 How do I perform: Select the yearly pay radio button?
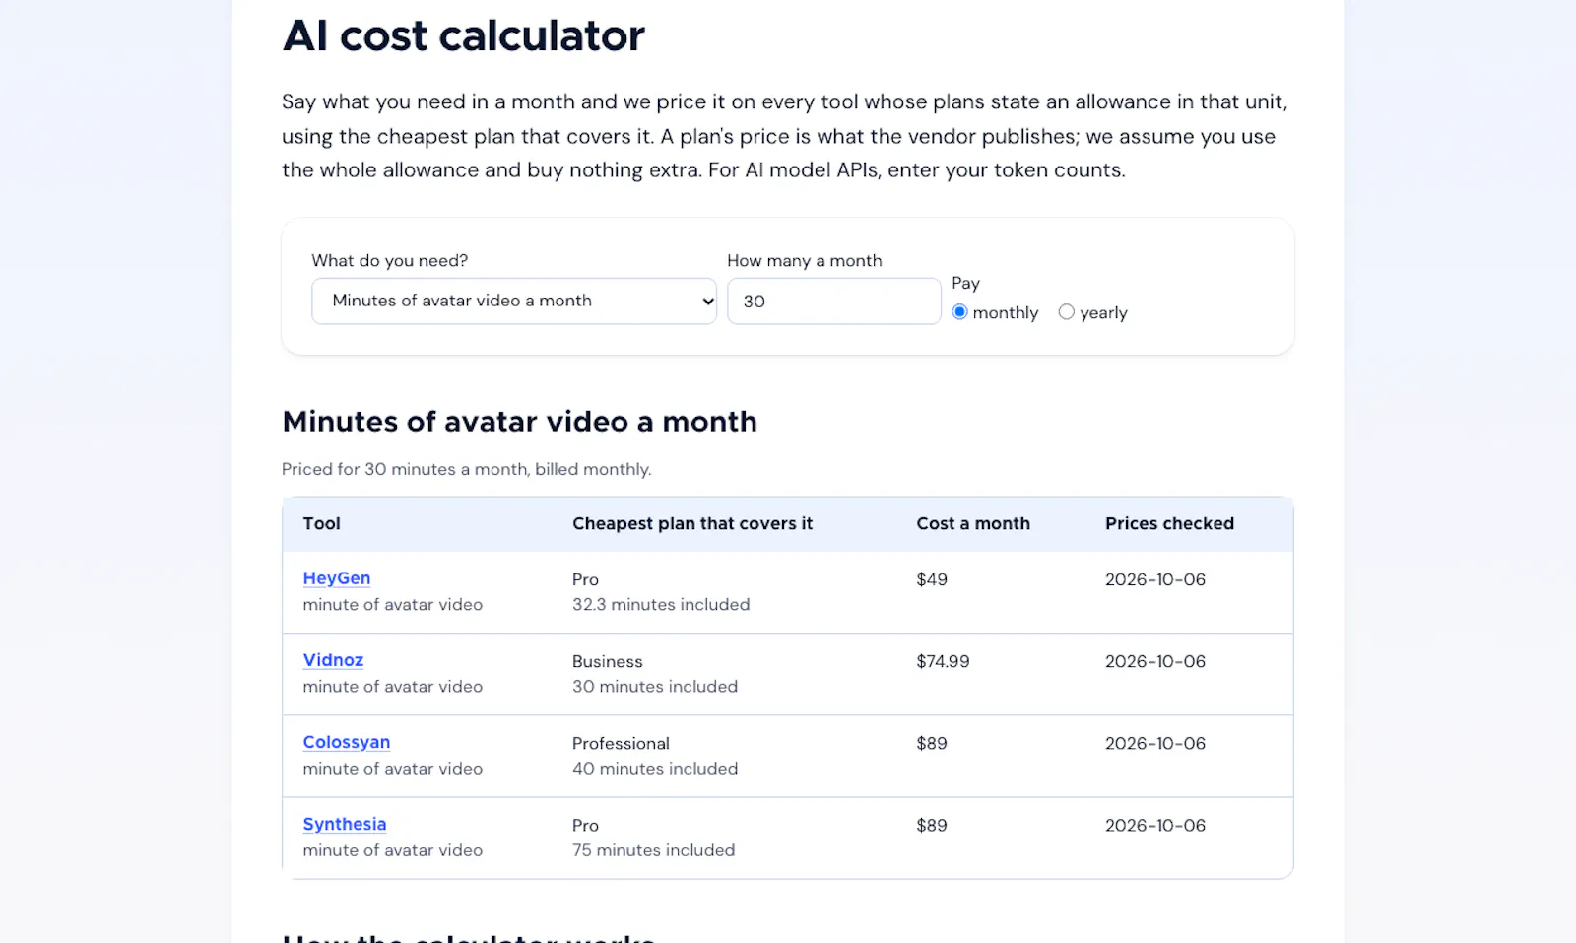tap(1066, 312)
